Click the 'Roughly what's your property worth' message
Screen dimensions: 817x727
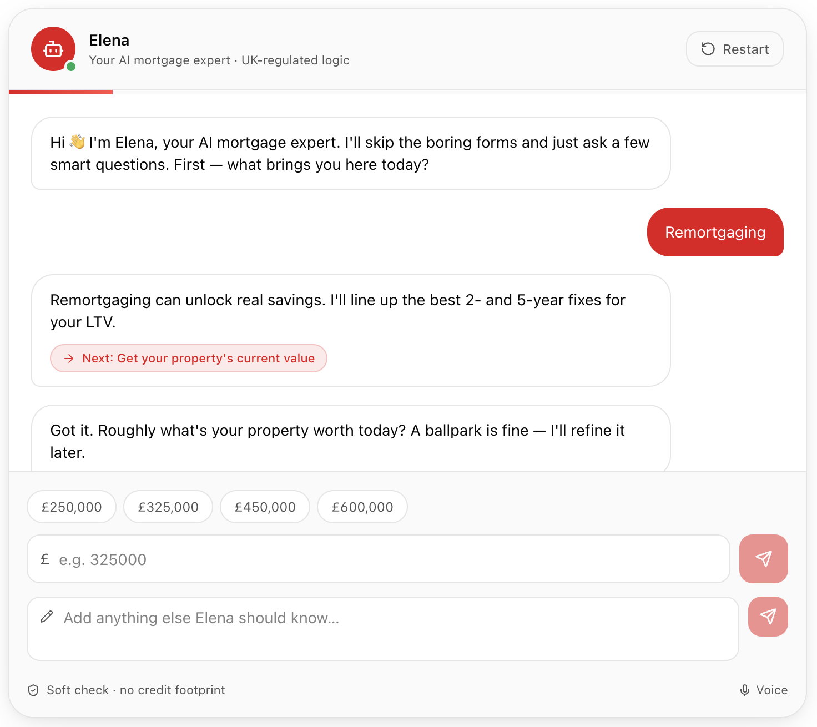pos(351,438)
